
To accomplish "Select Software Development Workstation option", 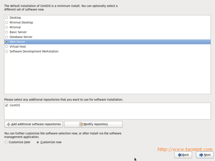I will pyautogui.click(x=7, y=52).
